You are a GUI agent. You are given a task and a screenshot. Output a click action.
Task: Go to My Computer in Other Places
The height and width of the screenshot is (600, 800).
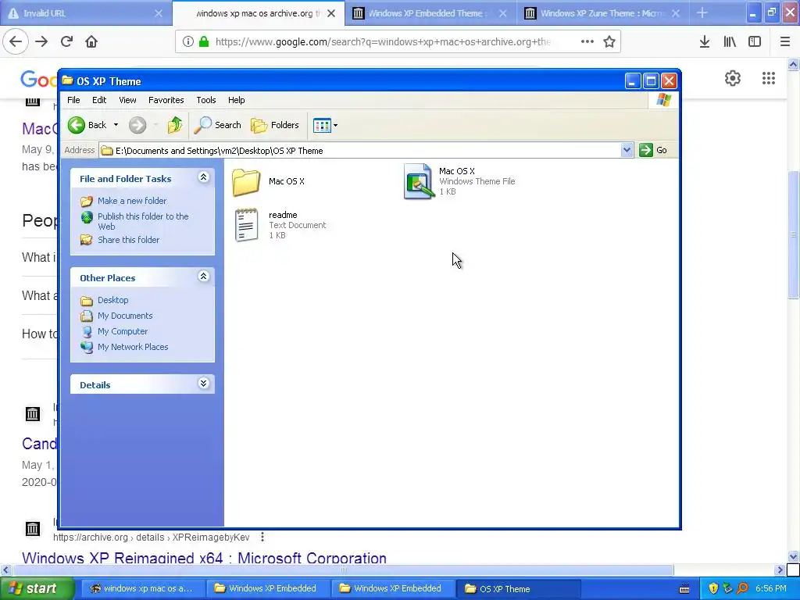tap(123, 331)
